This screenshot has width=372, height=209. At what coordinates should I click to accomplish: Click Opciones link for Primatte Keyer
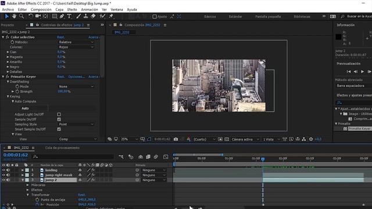tap(76, 77)
